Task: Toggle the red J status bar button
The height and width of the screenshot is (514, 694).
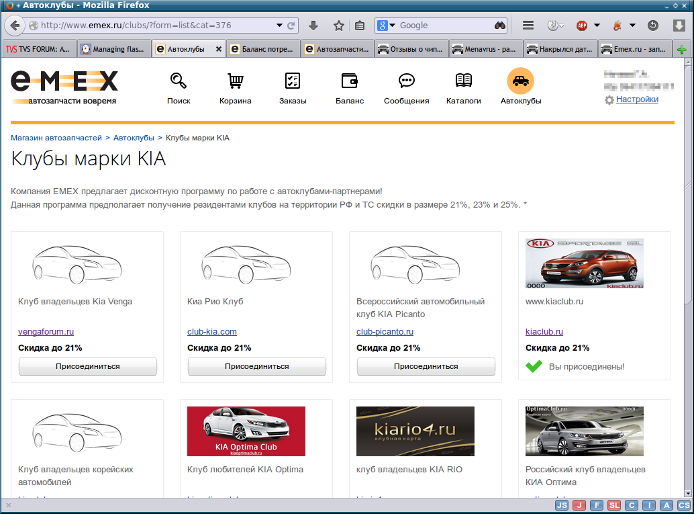Action: coord(579,505)
